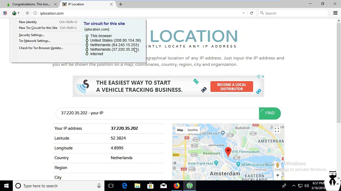This screenshot has width=341, height=191.
Task: Click the Tor Browser taskbar icon
Action: (190, 186)
